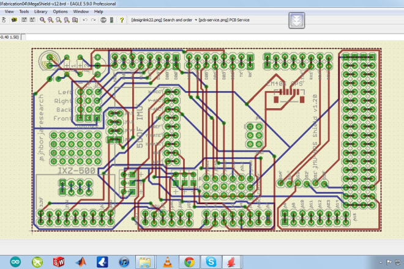Open help with the yellow question mark
The image size is (404, 269).
[x=122, y=20]
